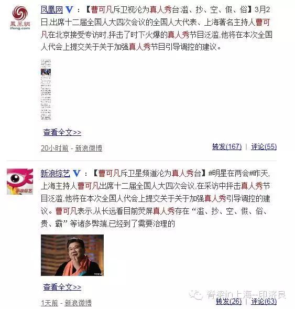Click highlighted 曹可凡 keyword in first headline

point(102,9)
